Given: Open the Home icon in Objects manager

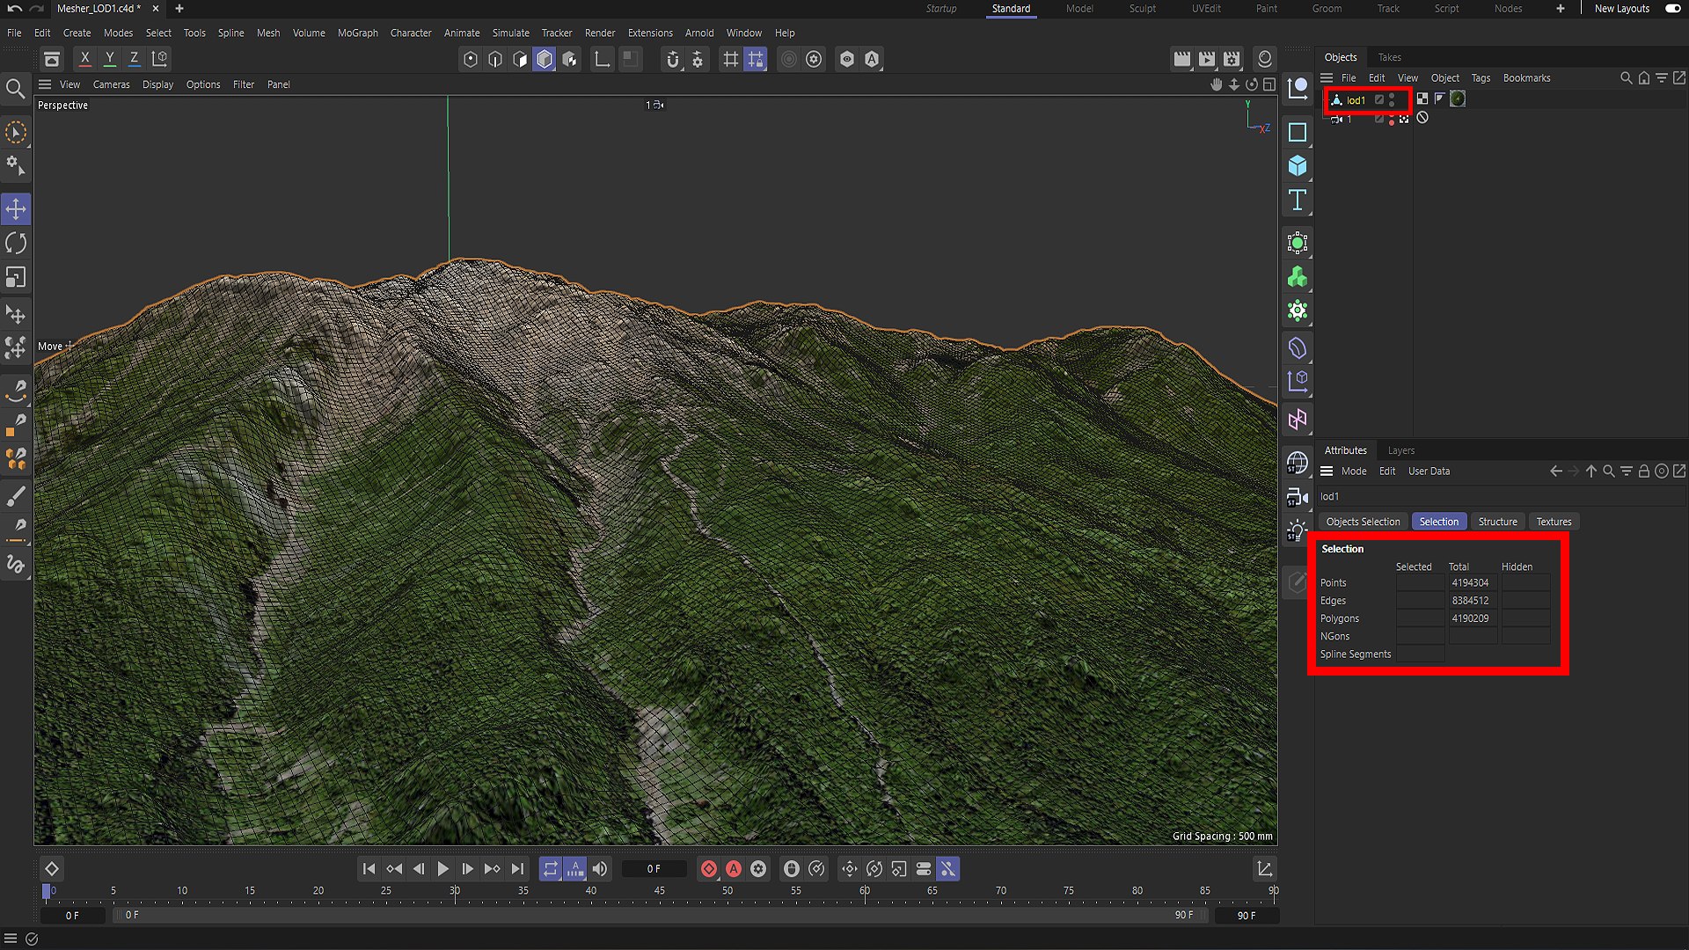Looking at the screenshot, I should click(1644, 78).
